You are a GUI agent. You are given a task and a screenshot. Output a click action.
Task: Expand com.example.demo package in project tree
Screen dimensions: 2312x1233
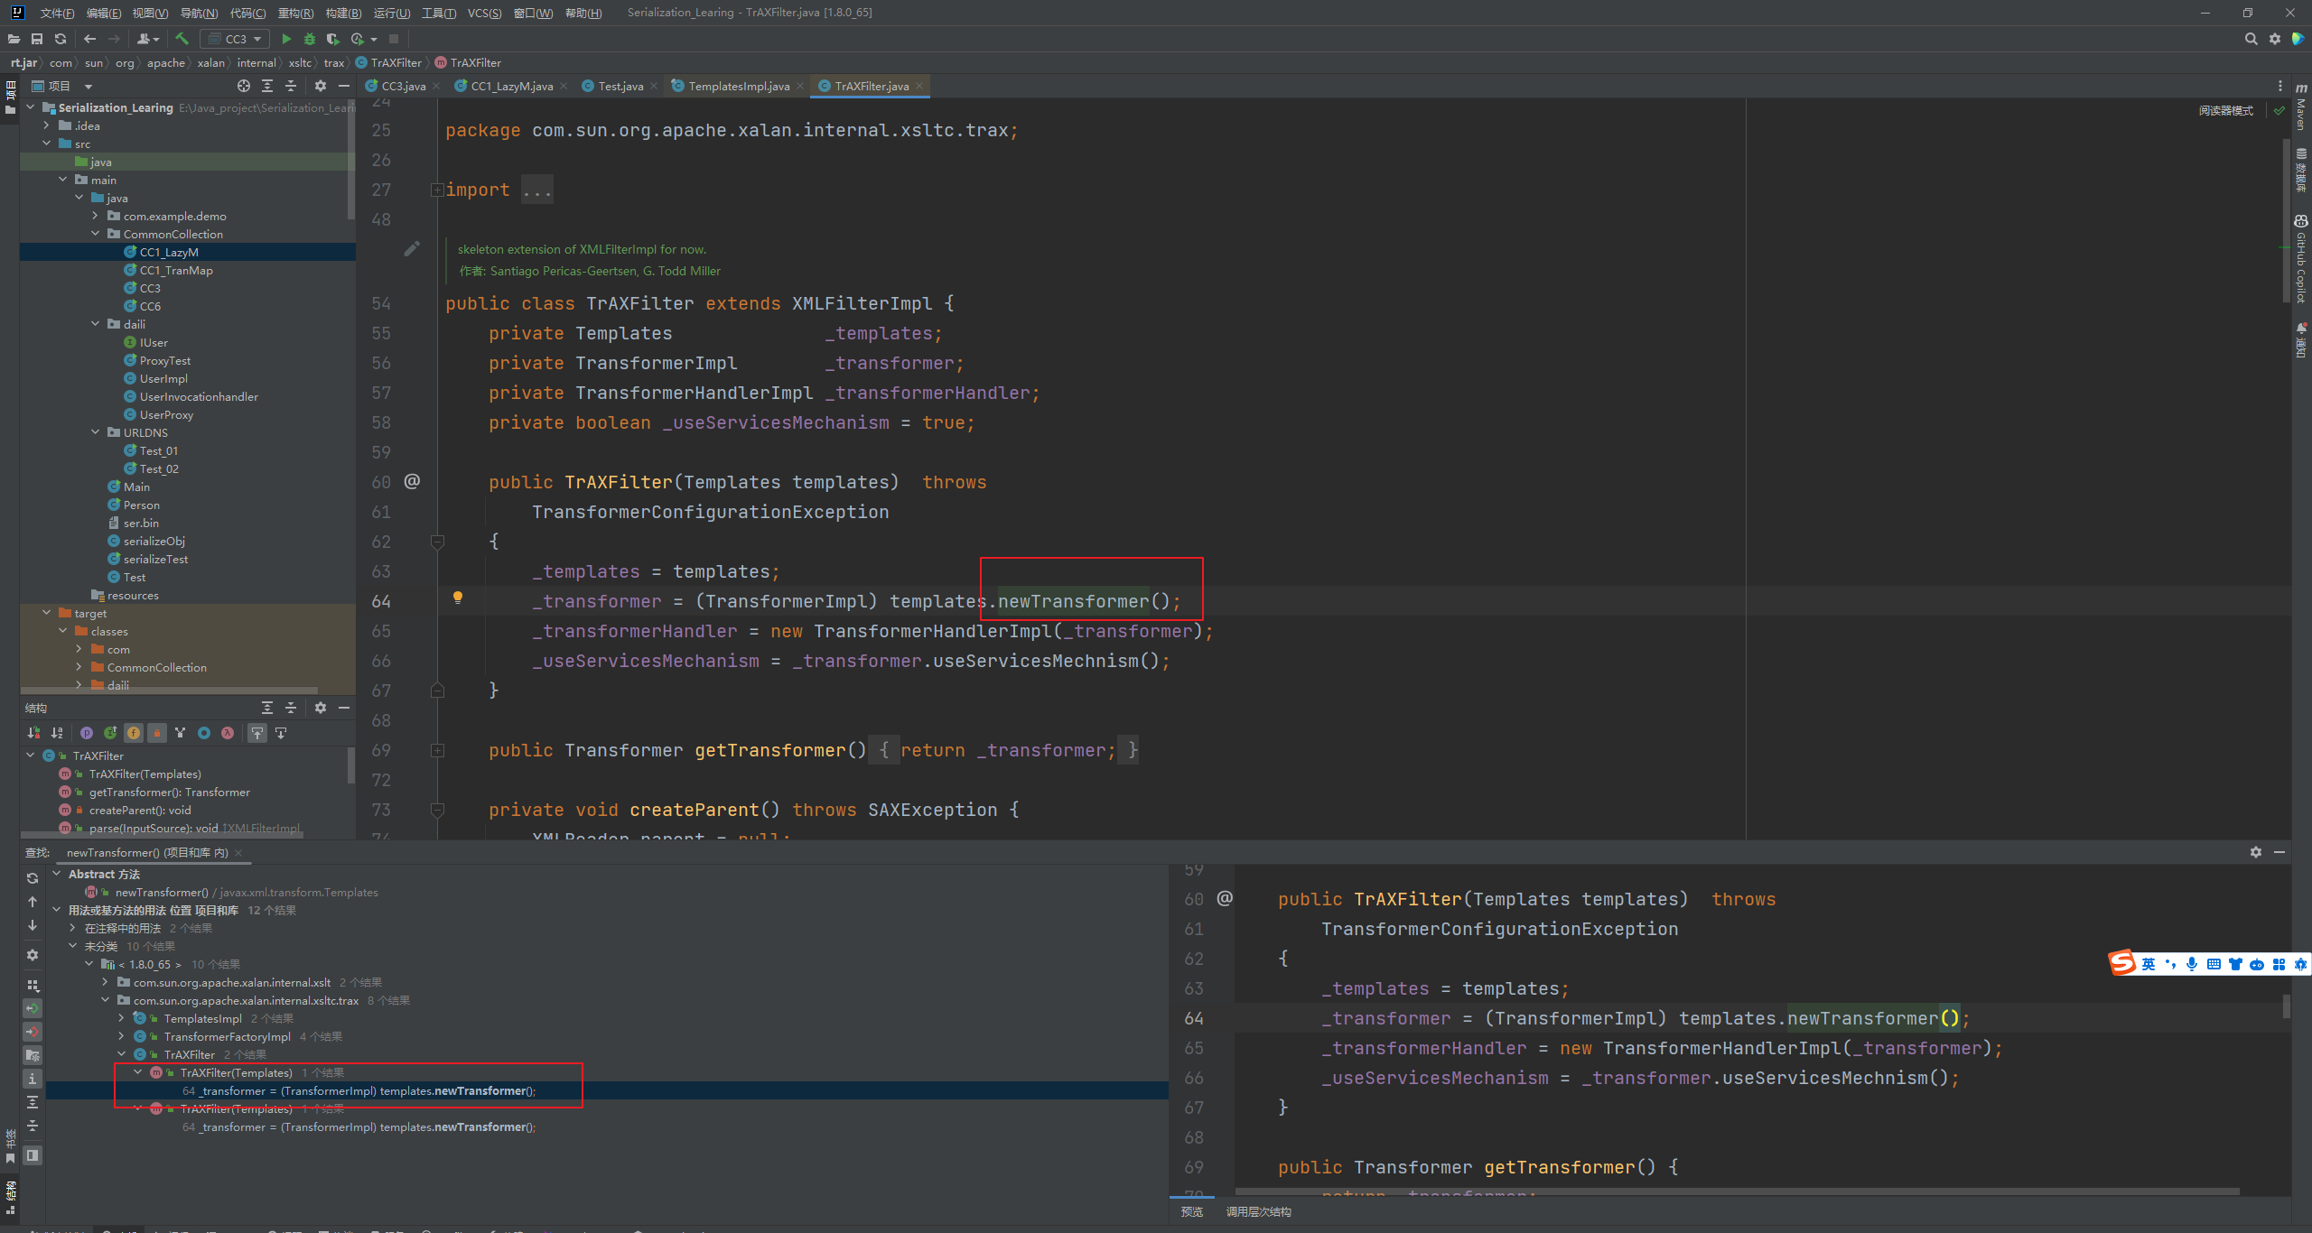[x=96, y=216]
